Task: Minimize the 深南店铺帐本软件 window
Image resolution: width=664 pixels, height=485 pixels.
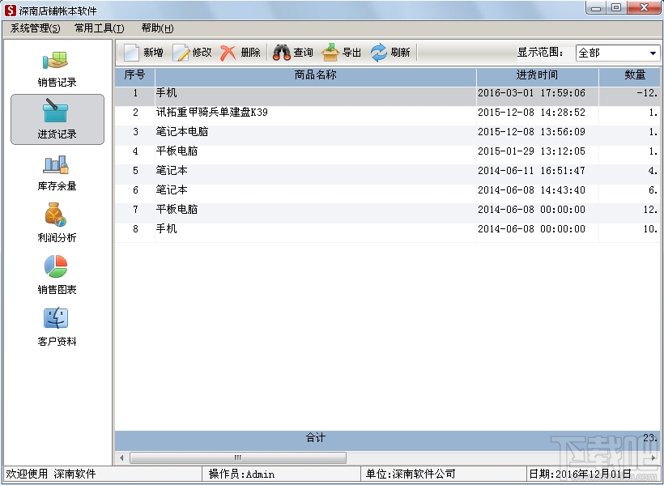Action: tap(596, 7)
